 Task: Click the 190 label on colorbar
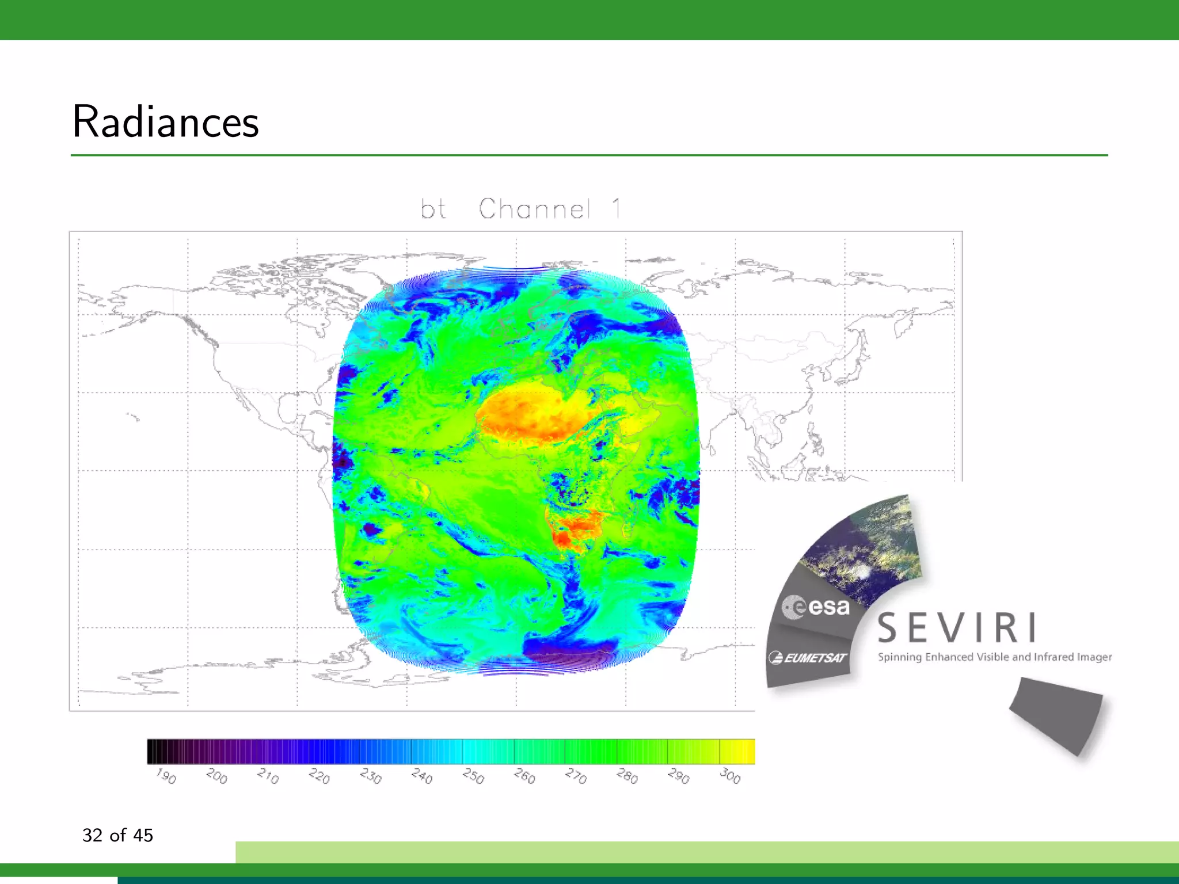[166, 776]
